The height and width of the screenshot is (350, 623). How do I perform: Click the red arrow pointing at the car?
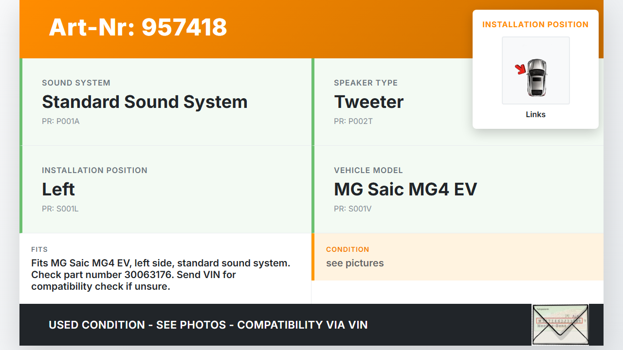521,69
